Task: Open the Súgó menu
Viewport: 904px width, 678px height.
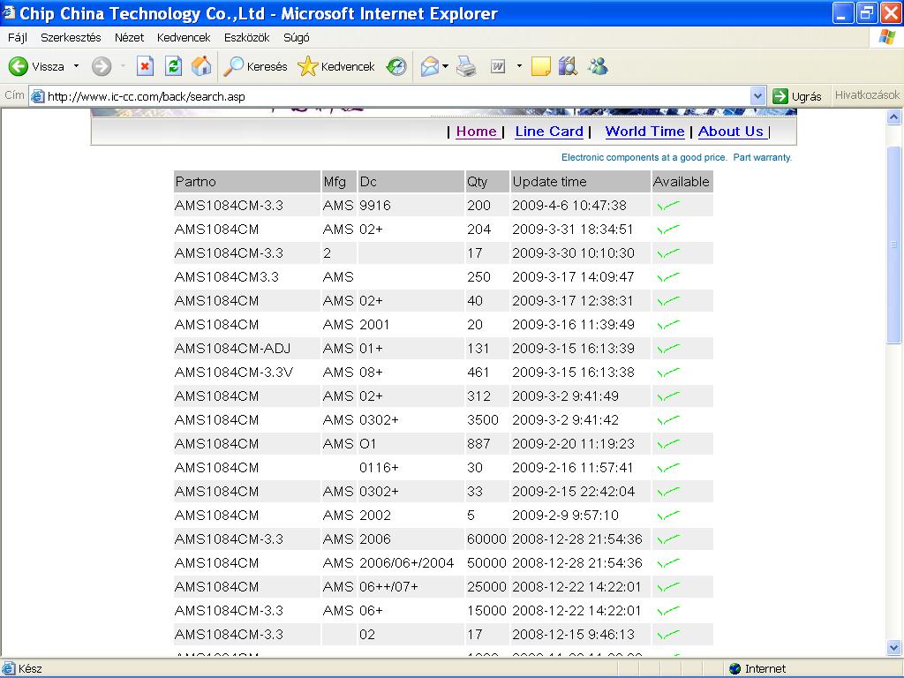Action: tap(297, 37)
